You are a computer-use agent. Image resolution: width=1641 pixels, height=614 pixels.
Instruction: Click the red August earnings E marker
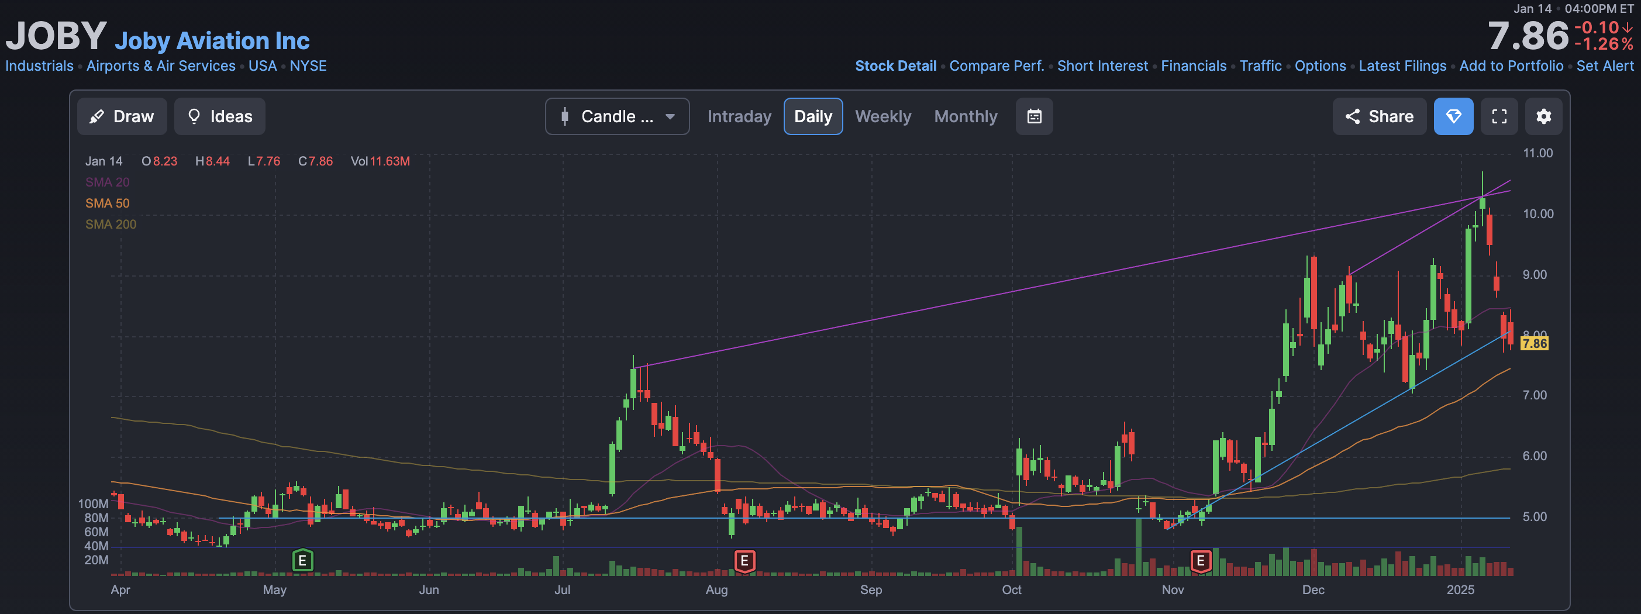(x=744, y=561)
